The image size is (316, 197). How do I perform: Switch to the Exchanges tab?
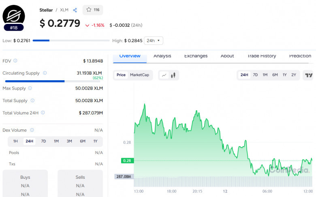196,56
